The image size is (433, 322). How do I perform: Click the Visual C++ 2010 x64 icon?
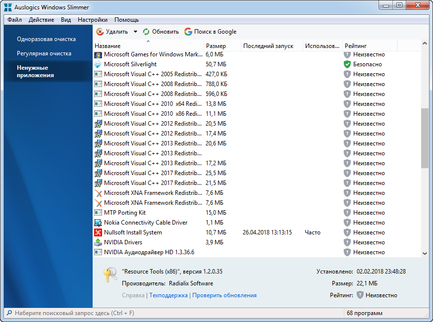click(98, 104)
